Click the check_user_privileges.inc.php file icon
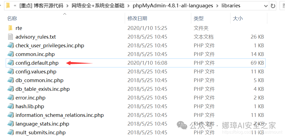 pyautogui.click(x=11, y=45)
